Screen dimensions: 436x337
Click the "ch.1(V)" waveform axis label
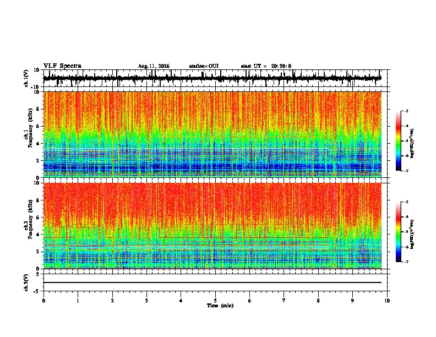click(26, 78)
